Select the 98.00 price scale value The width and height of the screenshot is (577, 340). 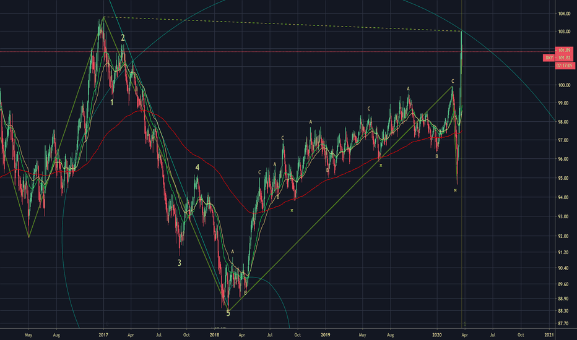click(563, 122)
